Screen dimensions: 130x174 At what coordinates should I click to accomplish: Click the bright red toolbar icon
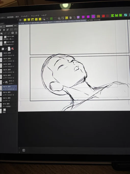pos(103,16)
